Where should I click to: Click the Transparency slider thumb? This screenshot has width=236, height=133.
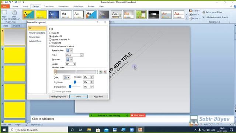click(70, 86)
